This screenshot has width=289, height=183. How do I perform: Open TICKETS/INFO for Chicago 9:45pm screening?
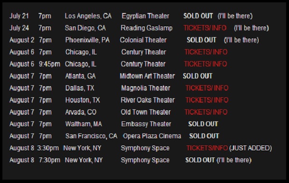[205, 64]
